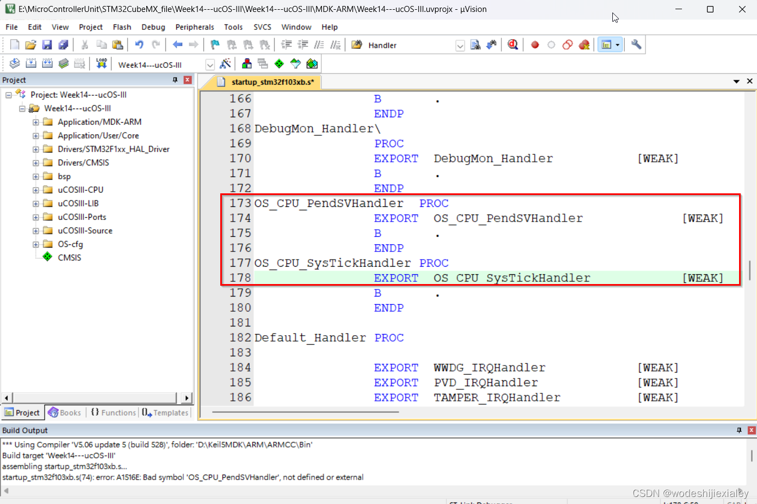Disable all breakpoints icon
This screenshot has height=504, width=757.
click(568, 45)
